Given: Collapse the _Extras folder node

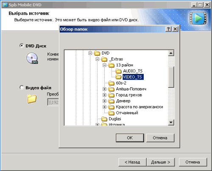Looking at the screenshot, I should 97,59.
